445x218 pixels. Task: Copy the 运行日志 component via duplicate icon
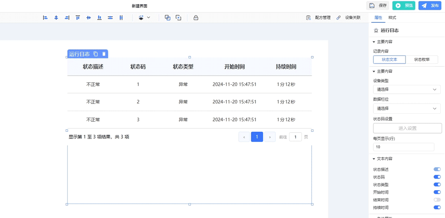[96, 54]
